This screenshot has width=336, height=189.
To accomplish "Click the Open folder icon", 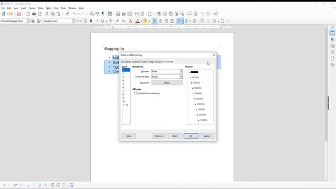I will point(11,14).
